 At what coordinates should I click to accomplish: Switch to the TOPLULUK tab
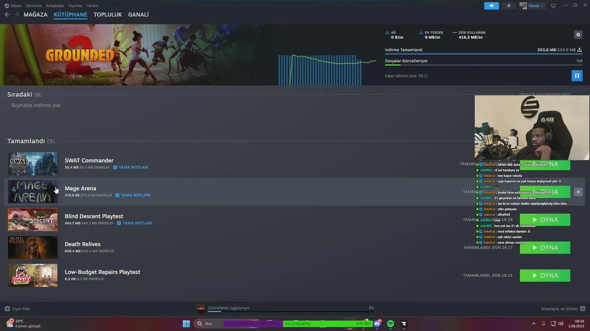[x=108, y=15]
